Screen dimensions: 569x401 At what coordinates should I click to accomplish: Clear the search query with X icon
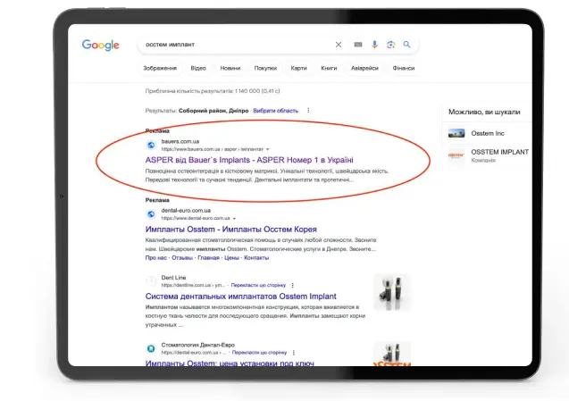tap(339, 45)
